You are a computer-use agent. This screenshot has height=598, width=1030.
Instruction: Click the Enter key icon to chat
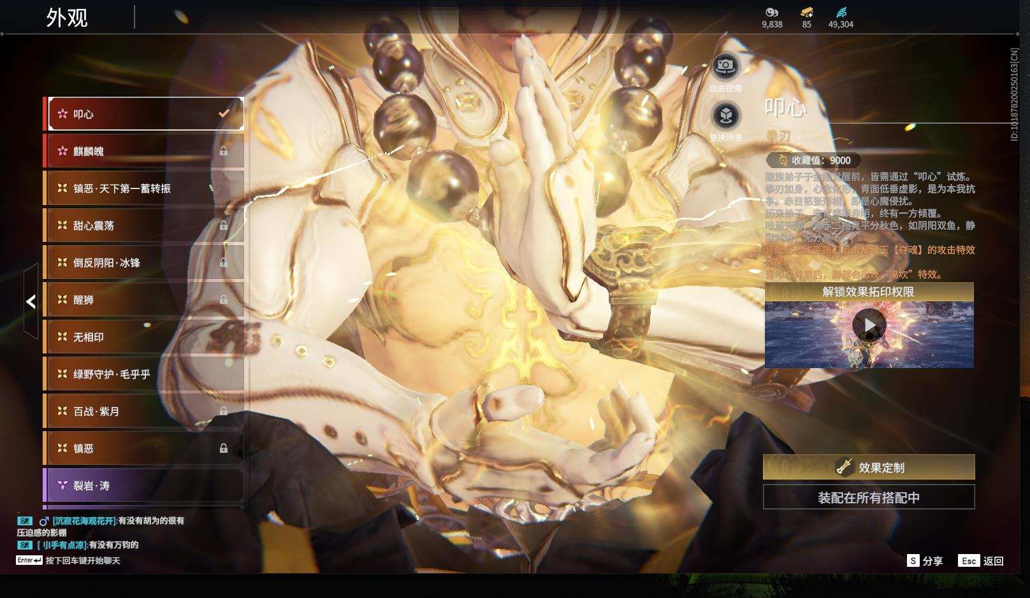(x=29, y=560)
